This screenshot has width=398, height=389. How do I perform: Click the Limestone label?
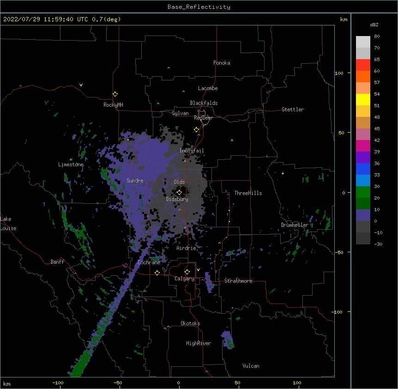(x=71, y=164)
